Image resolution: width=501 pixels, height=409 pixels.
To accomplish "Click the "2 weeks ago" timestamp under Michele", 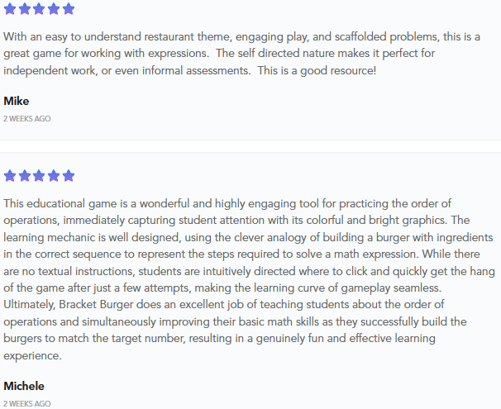I will [27, 403].
